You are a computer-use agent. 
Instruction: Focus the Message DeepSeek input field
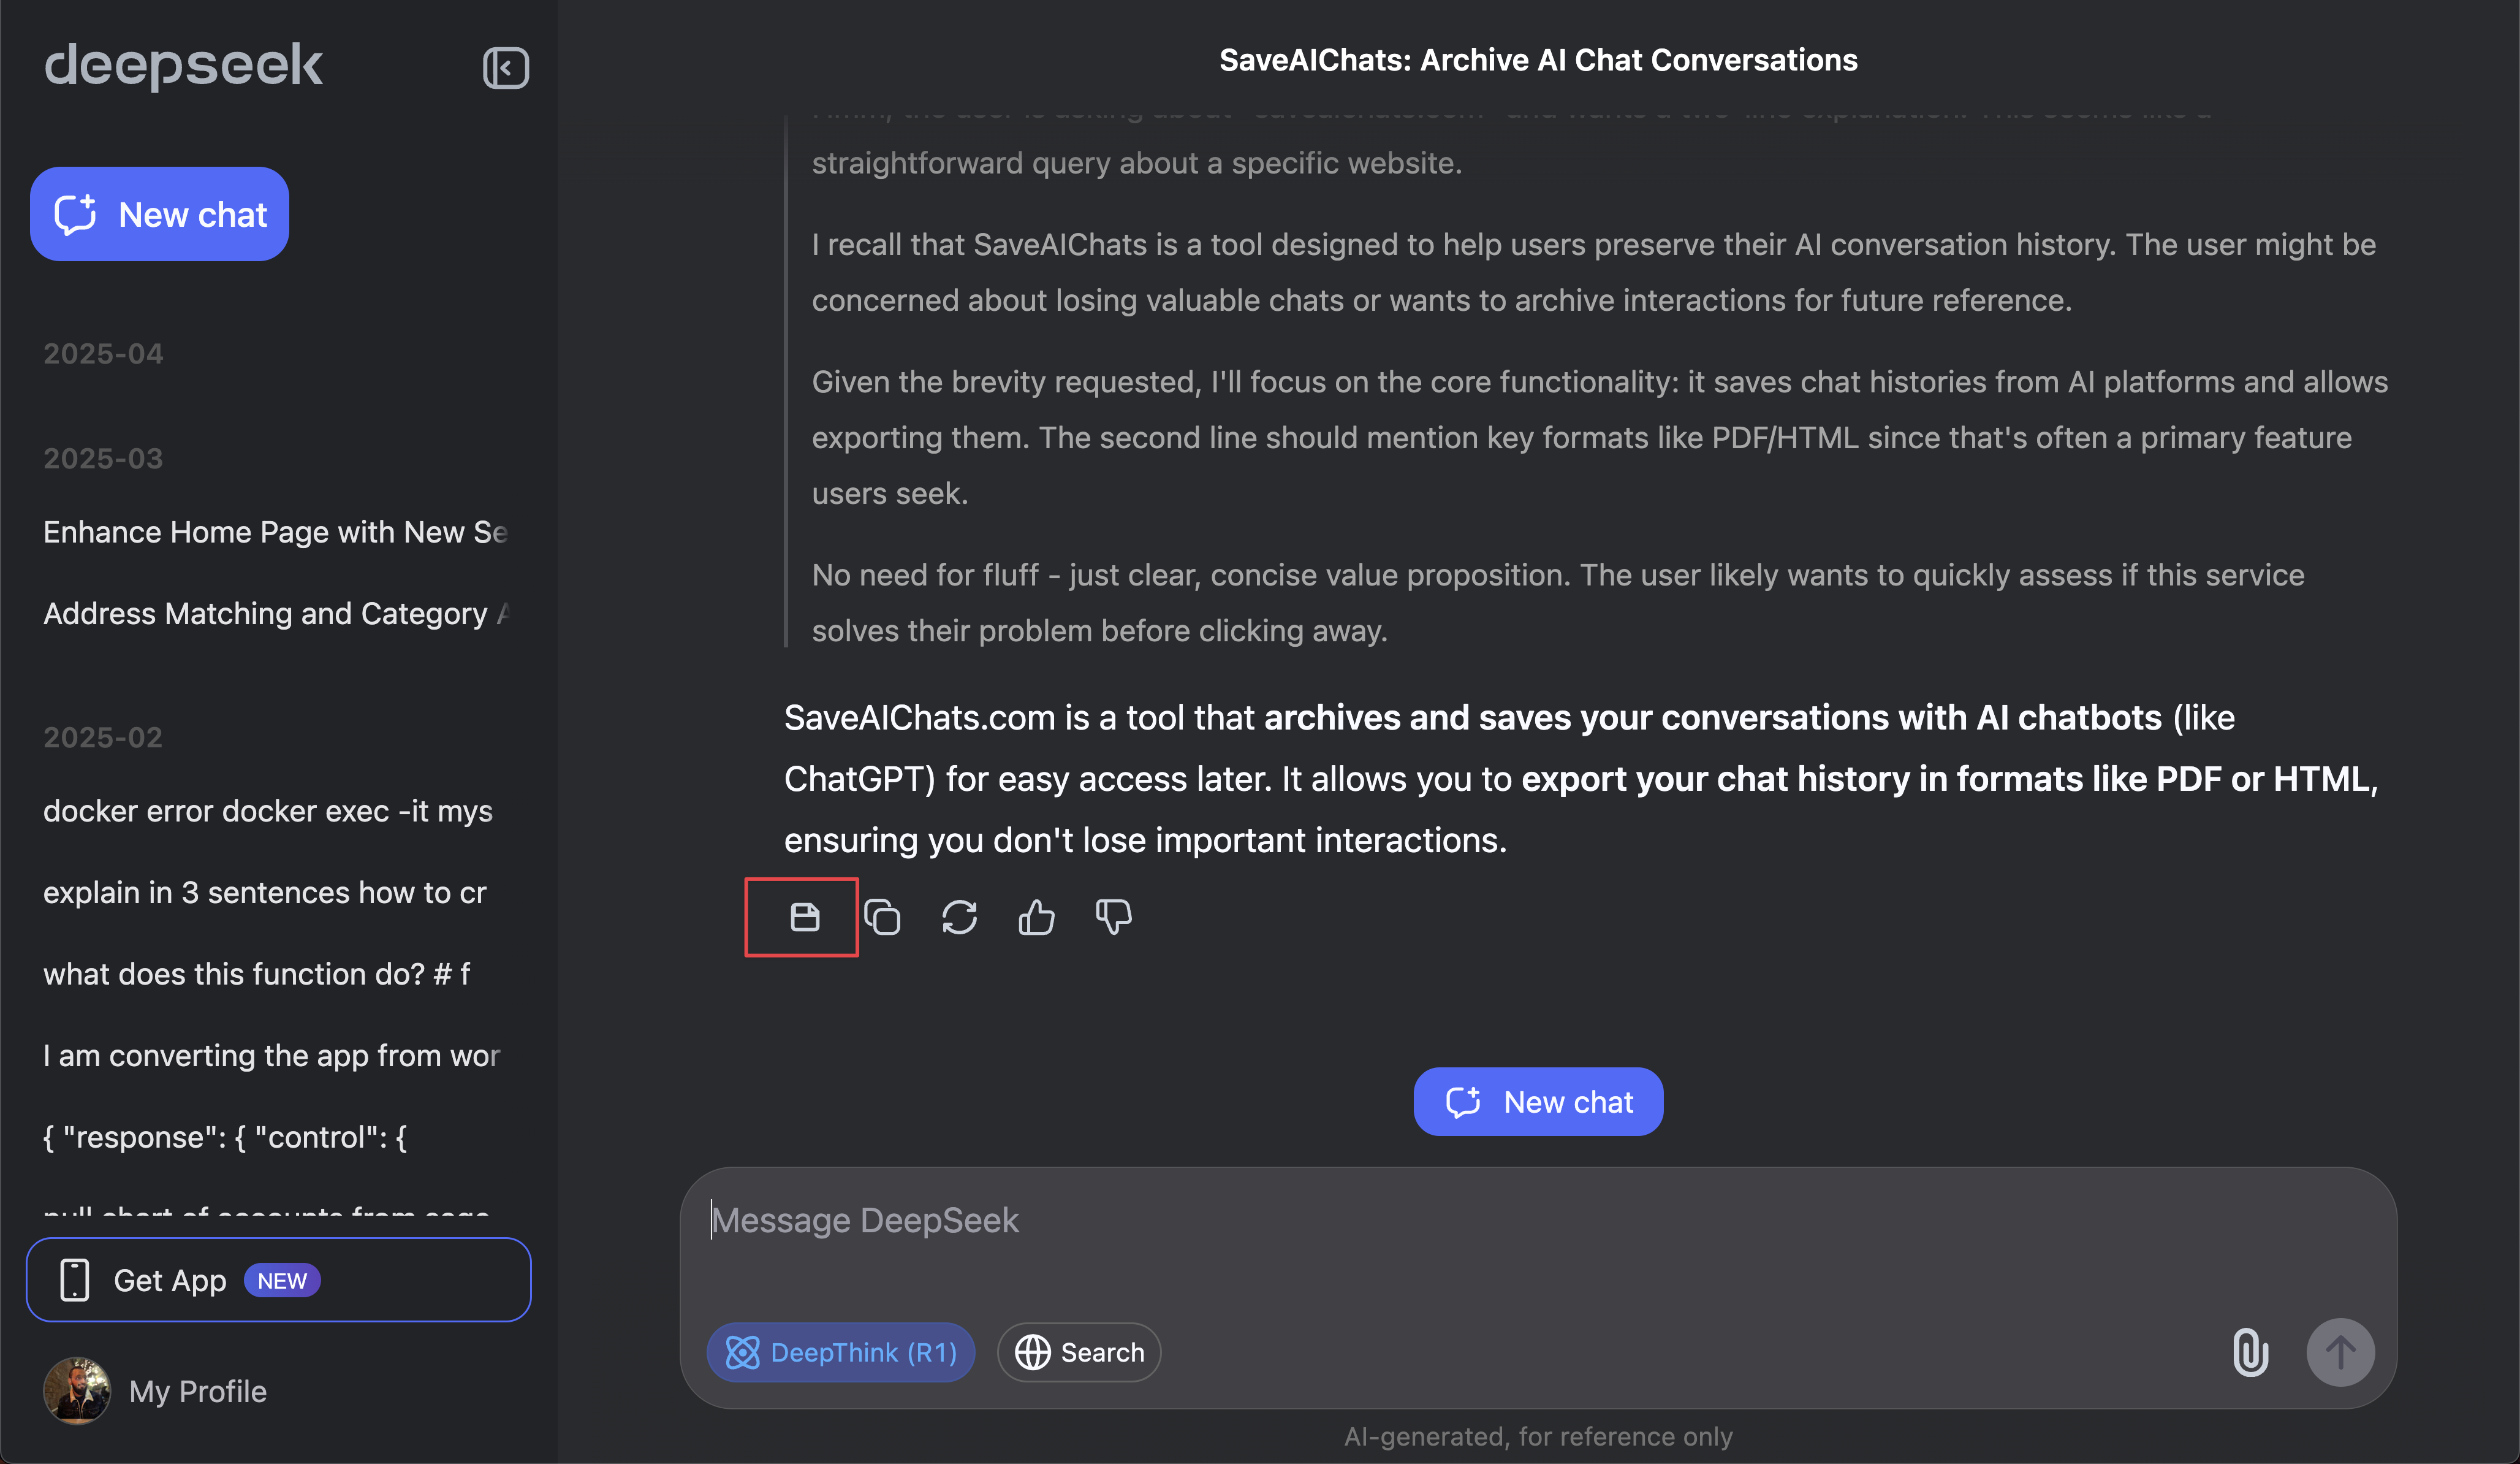click(1538, 1221)
